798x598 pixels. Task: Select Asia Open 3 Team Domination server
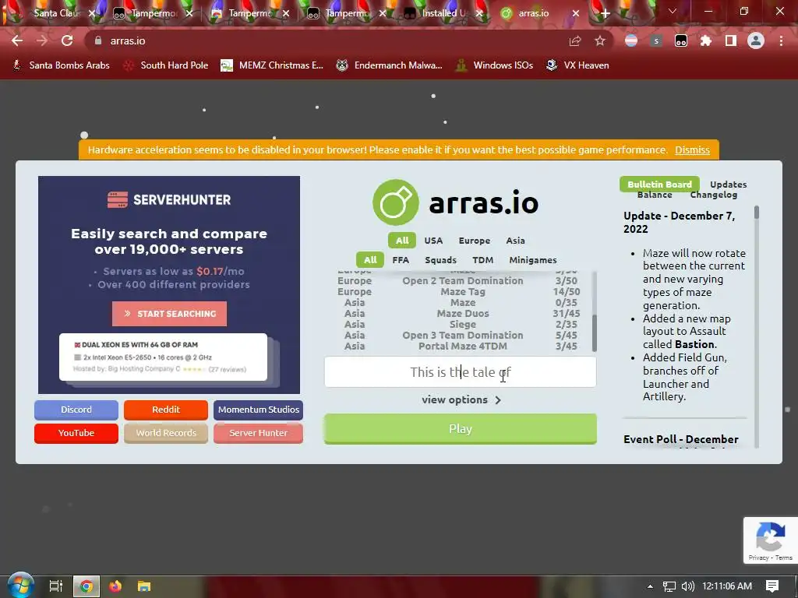(x=458, y=336)
